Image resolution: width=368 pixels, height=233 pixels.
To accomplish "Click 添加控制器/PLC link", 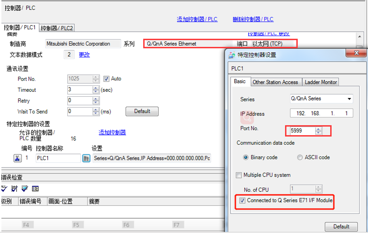I will (x=197, y=19).
